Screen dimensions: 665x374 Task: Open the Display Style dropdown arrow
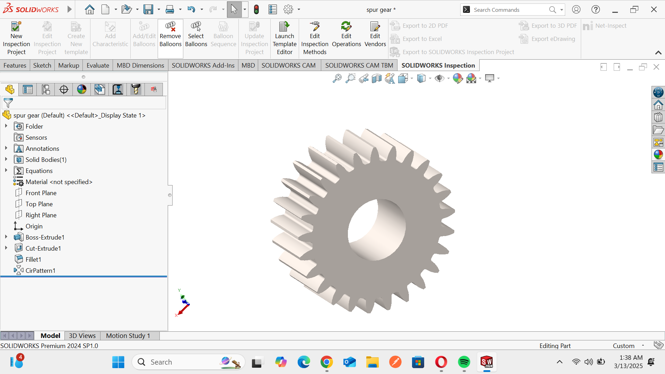(430, 78)
